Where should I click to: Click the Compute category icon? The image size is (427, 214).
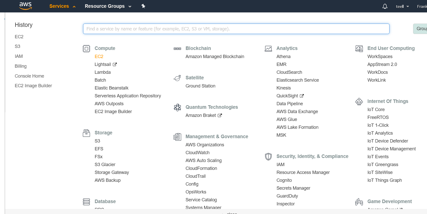(86, 48)
